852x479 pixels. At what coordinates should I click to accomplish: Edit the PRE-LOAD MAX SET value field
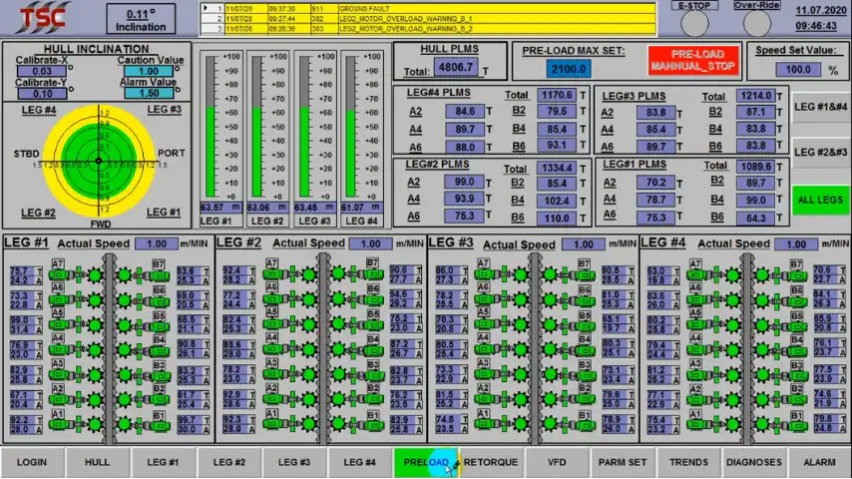(568, 69)
